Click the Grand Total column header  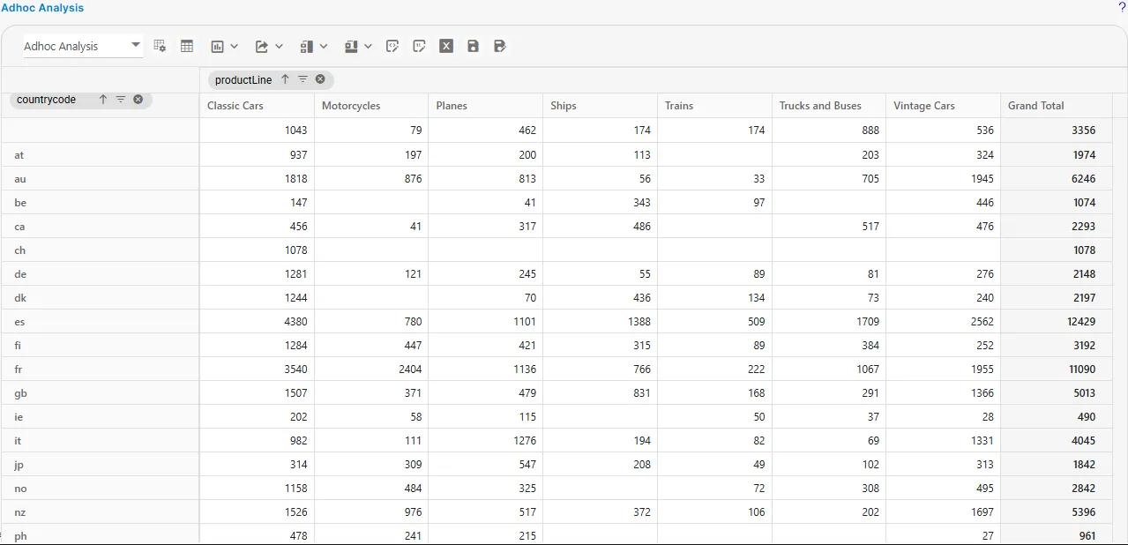pos(1035,106)
